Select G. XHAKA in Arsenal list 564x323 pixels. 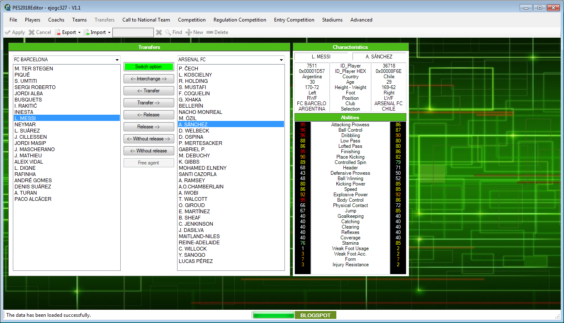click(231, 100)
